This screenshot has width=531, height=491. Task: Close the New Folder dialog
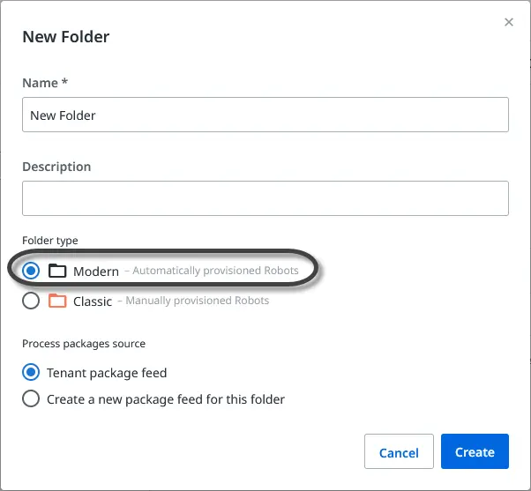pos(509,22)
